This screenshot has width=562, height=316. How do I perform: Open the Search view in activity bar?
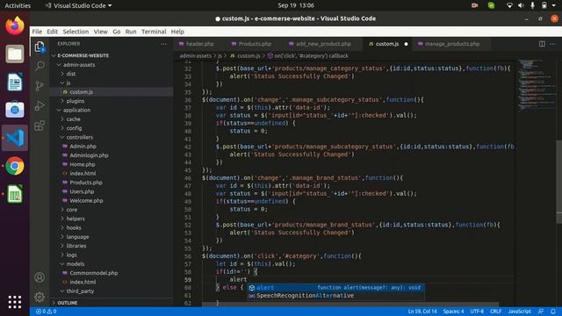pyautogui.click(x=40, y=66)
